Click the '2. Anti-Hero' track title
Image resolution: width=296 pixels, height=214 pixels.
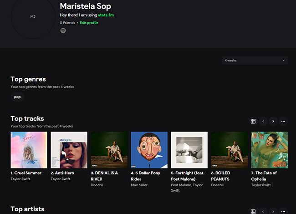[62, 173]
